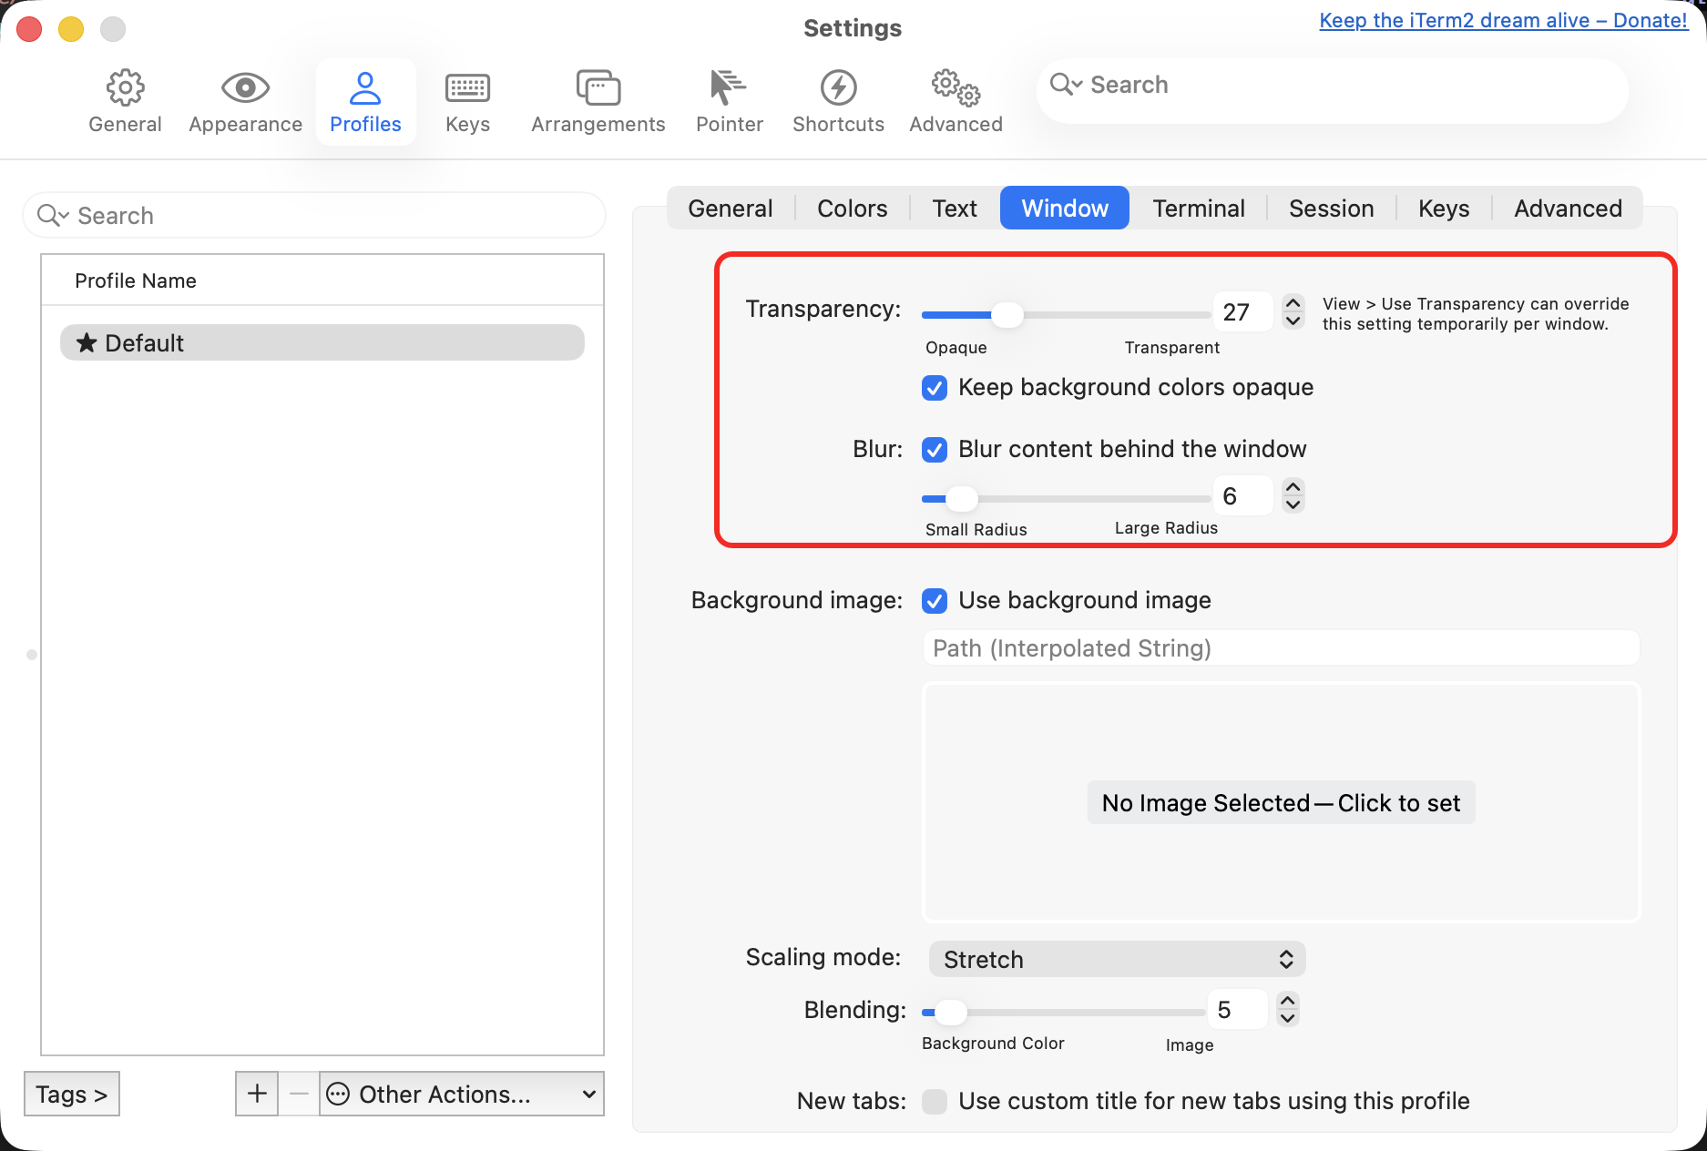Open the Scaling mode Stretch dropdown
The height and width of the screenshot is (1151, 1707).
click(x=1117, y=959)
